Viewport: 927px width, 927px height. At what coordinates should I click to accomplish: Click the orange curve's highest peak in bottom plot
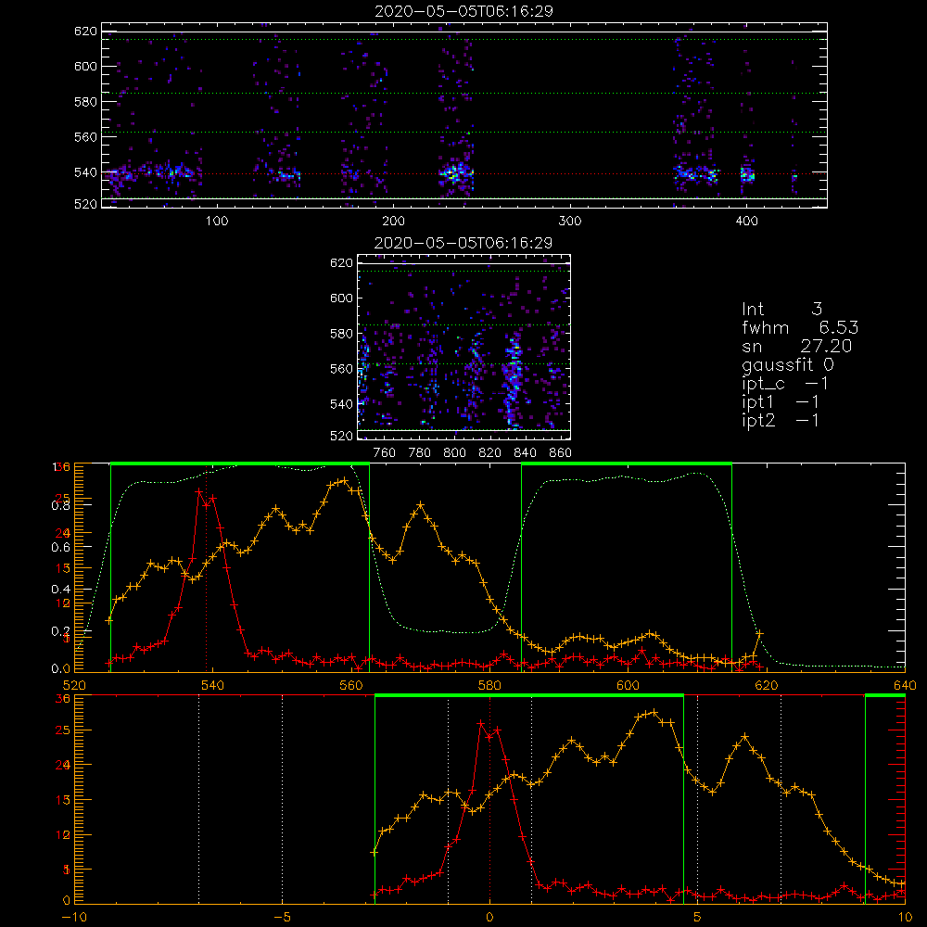pos(654,712)
